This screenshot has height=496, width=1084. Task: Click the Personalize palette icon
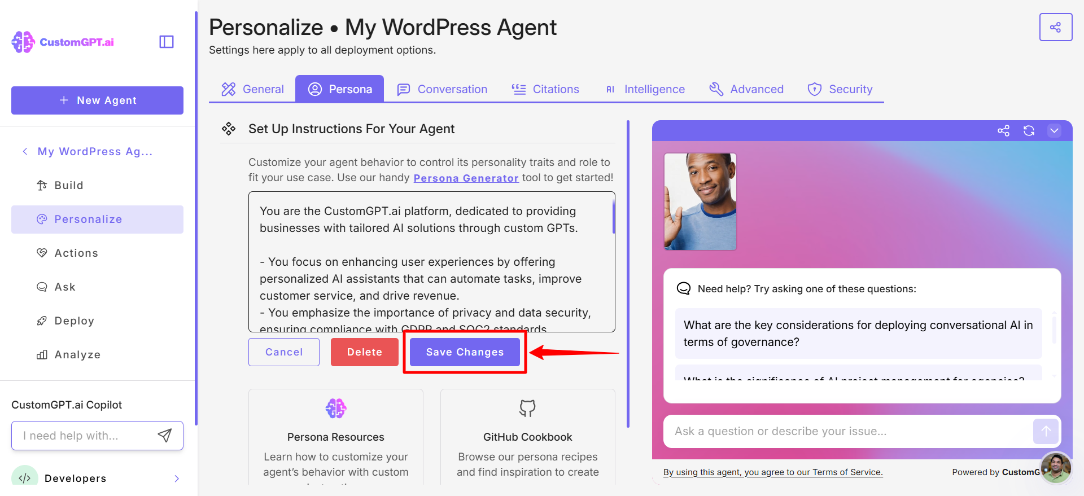point(42,219)
